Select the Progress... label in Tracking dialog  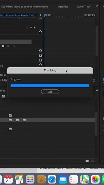coord(16,79)
